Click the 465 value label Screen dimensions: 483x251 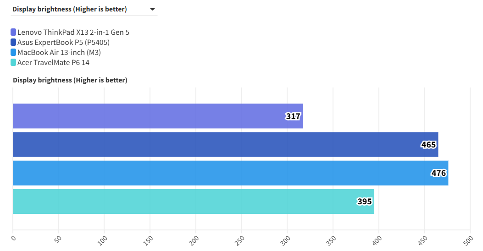point(428,145)
